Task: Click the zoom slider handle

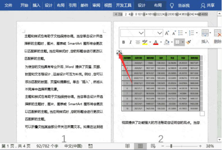Action: [171, 146]
